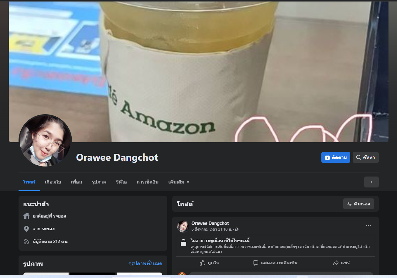Image resolution: width=397 pixels, height=278 pixels.
Task: Expand the เพิ่มเติม (More) dropdown tab
Action: [x=179, y=182]
